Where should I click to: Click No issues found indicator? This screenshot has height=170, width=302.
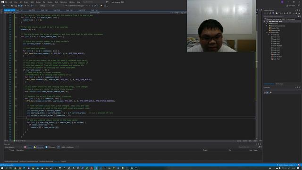click(x=20, y=141)
